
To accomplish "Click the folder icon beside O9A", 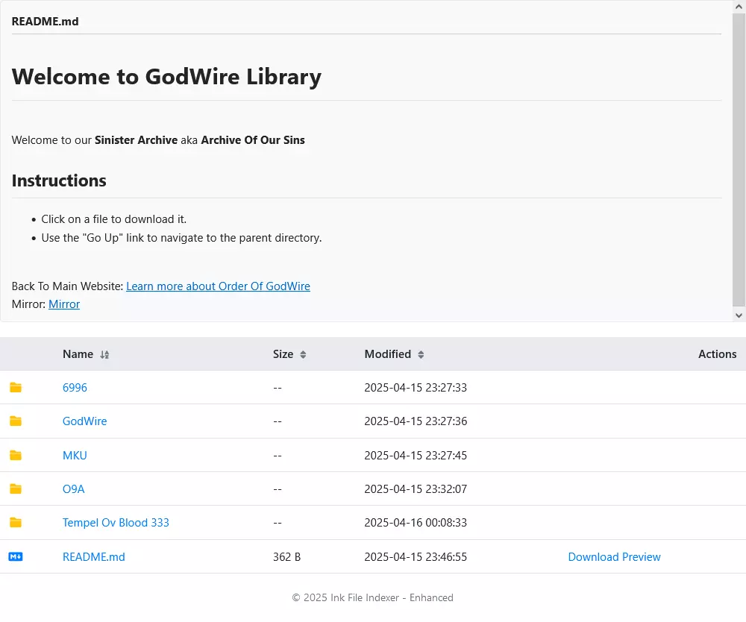I will (x=16, y=489).
